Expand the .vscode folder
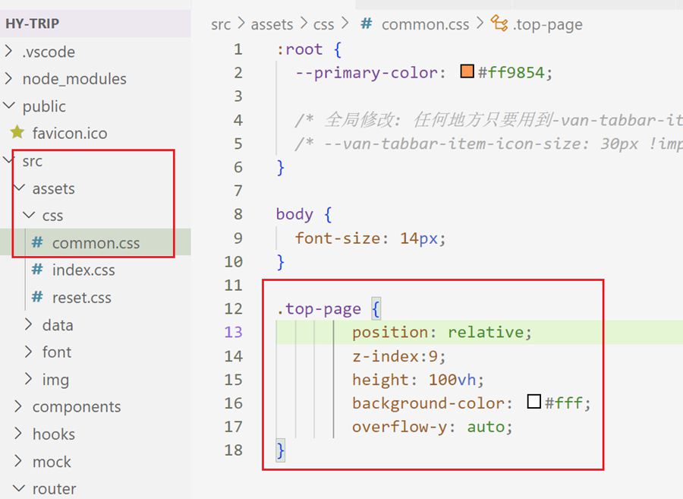This screenshot has width=683, height=499. point(9,52)
